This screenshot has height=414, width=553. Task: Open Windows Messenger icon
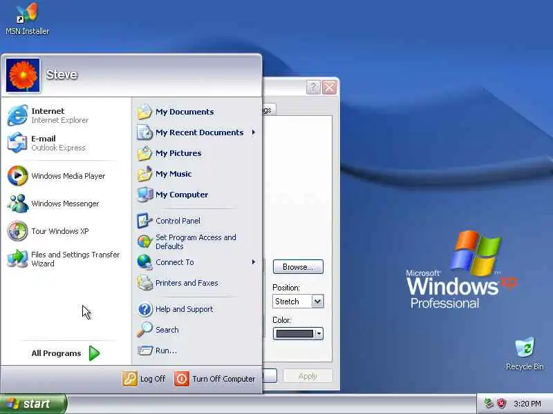pos(17,204)
